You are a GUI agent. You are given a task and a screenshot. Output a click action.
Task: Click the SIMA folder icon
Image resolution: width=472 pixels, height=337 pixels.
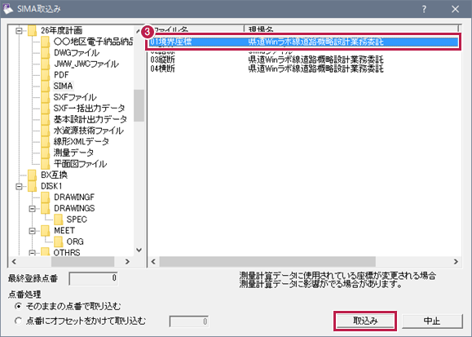point(45,86)
